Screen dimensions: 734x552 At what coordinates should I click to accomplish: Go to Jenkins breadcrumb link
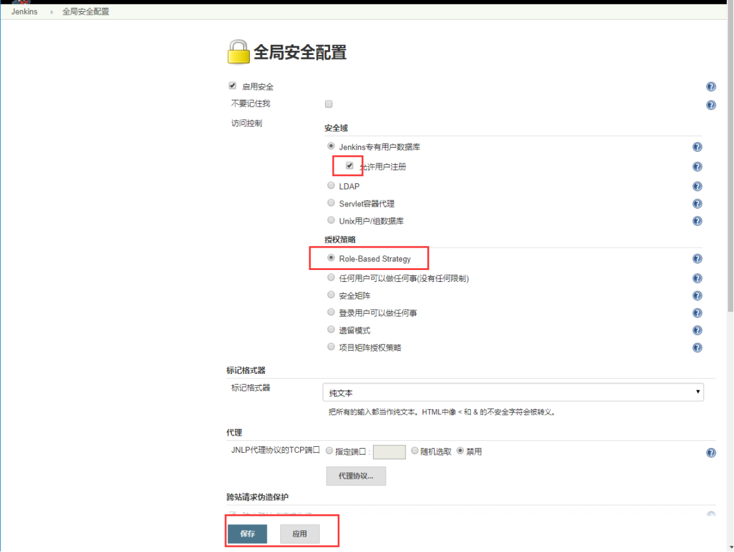coord(25,12)
